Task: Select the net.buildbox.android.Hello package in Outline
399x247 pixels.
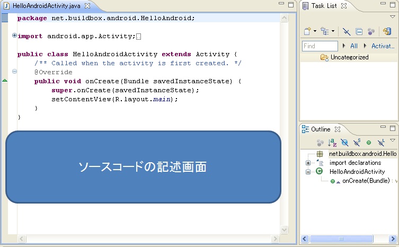Action: [x=362, y=154]
